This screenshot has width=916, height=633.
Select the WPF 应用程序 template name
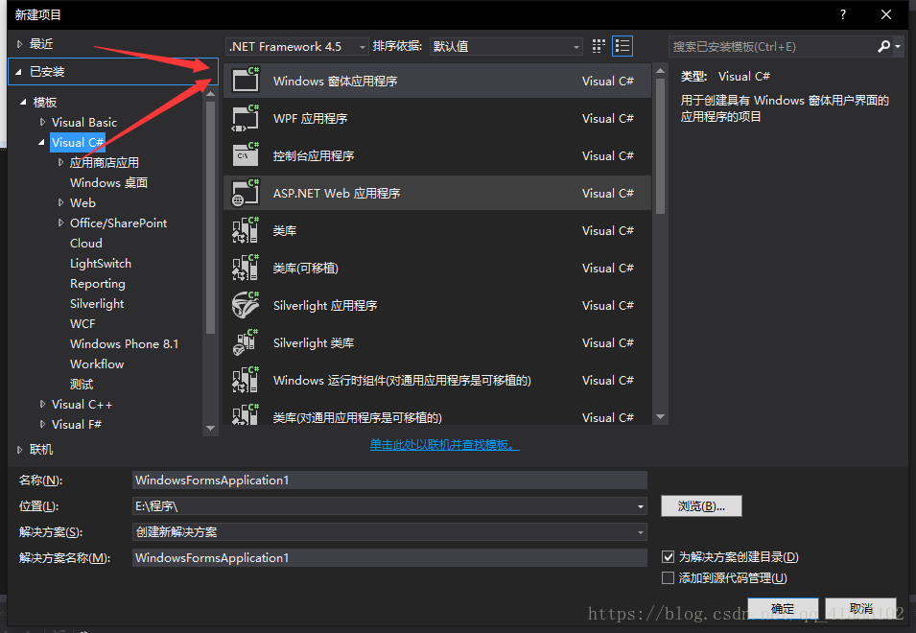coord(310,119)
